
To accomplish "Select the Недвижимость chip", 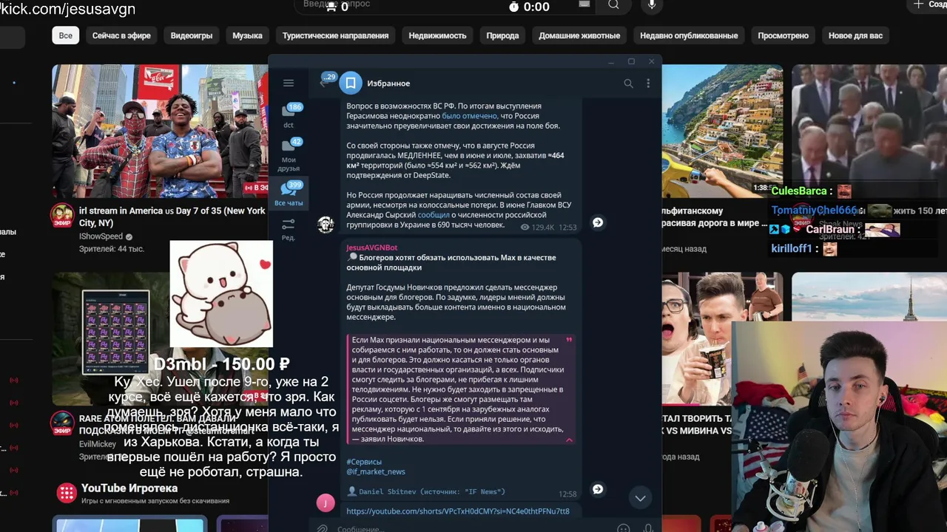I will click(437, 35).
